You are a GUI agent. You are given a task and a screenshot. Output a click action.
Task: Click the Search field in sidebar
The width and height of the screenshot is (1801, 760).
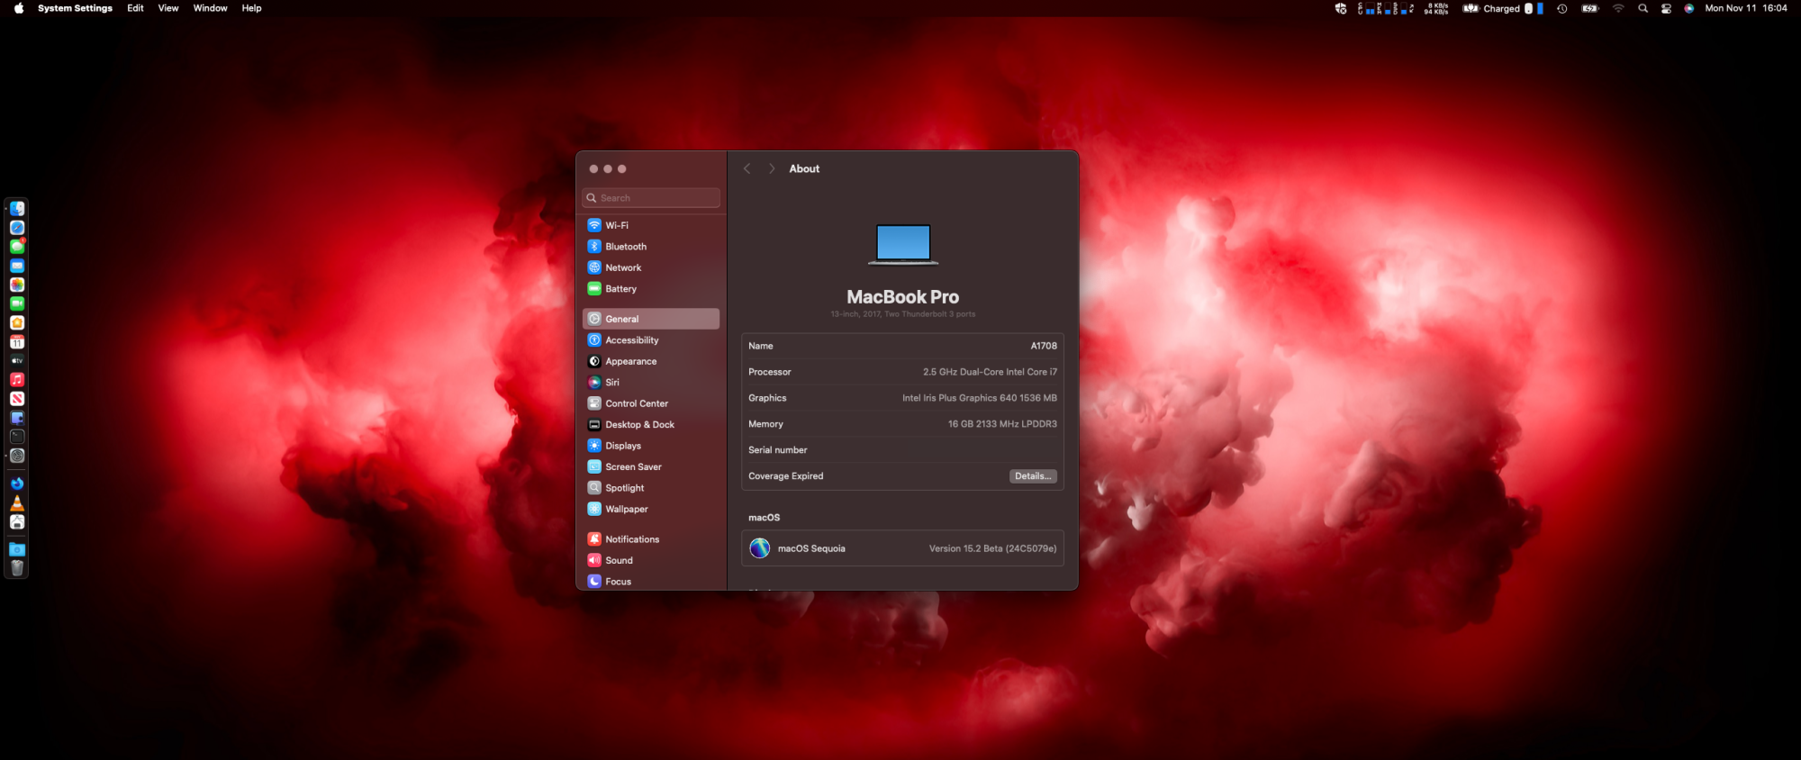tap(651, 198)
